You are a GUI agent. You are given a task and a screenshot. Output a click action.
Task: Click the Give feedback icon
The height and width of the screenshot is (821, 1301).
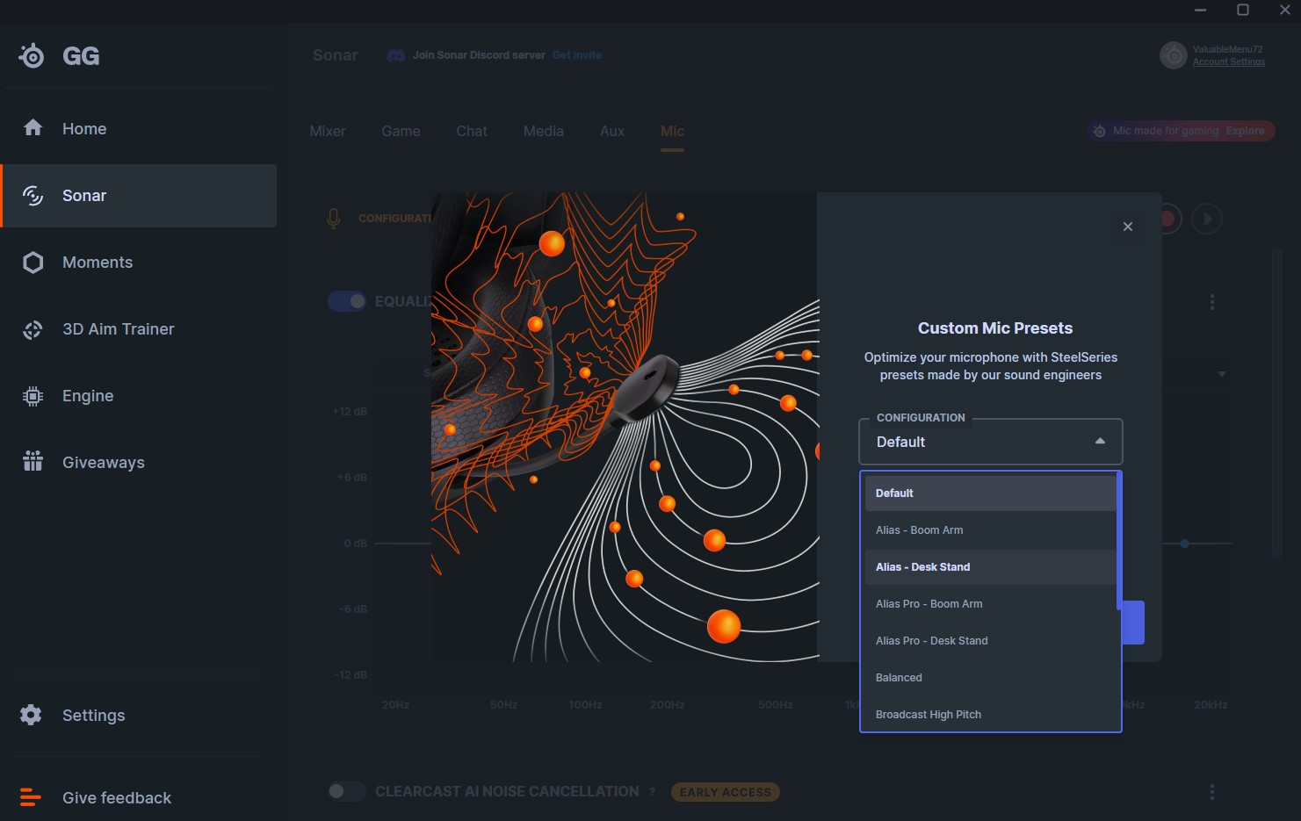click(31, 797)
